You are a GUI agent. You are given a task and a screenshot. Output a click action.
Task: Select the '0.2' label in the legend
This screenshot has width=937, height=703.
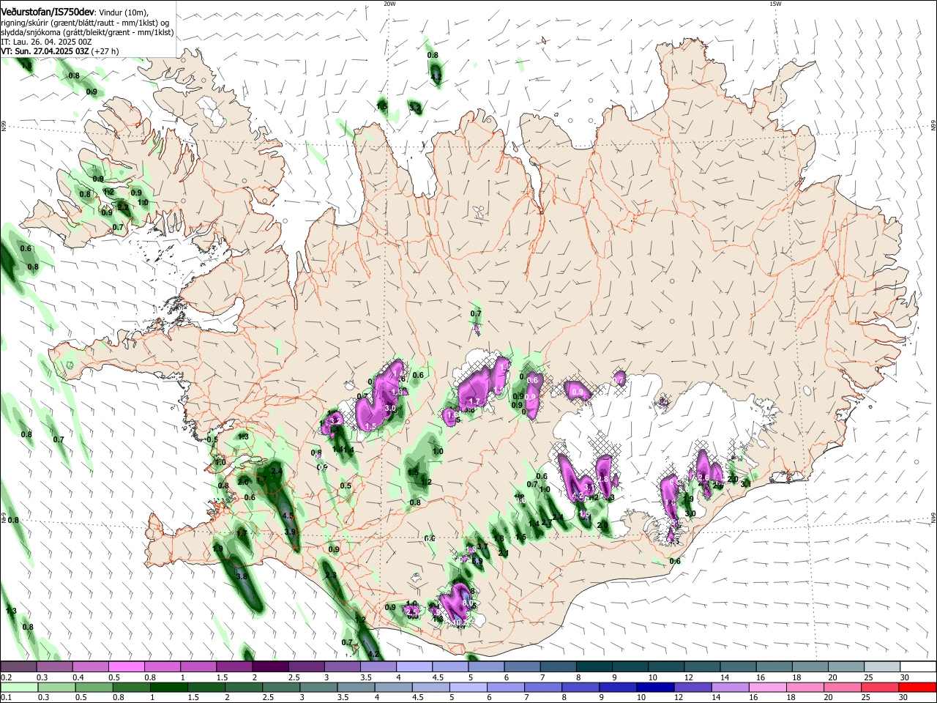[7, 677]
